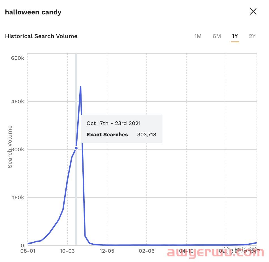269x262 pixels.
Task: Close the halloween candy dialog
Action: [x=253, y=12]
